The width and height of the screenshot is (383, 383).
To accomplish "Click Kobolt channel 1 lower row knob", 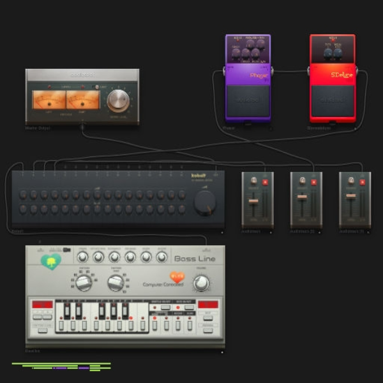I will point(23,209).
